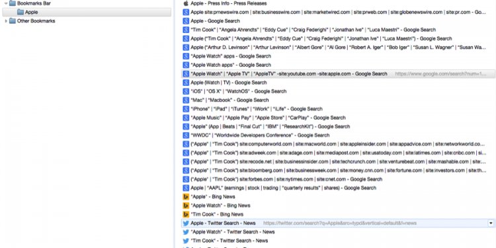Select bookmark with site:bloomberg.com search

pos(339,171)
